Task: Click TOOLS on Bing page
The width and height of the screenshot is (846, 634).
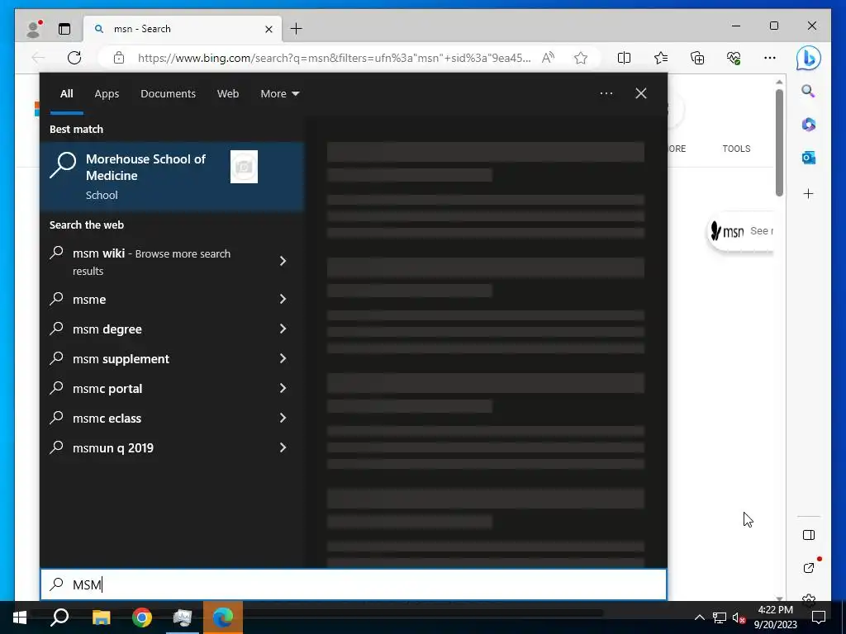Action: point(736,149)
